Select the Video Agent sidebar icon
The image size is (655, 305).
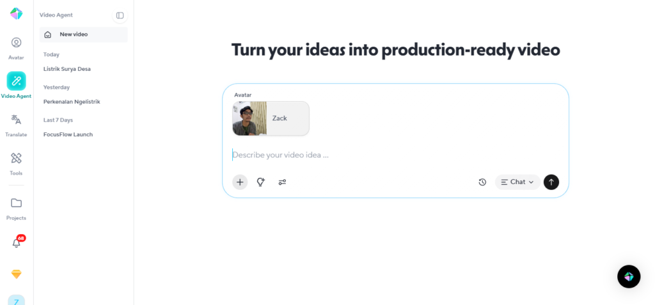16,81
